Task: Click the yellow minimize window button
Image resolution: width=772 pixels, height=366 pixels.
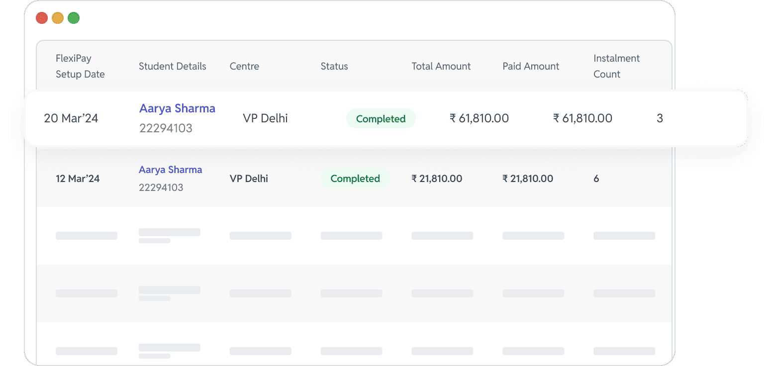Action: coord(58,18)
